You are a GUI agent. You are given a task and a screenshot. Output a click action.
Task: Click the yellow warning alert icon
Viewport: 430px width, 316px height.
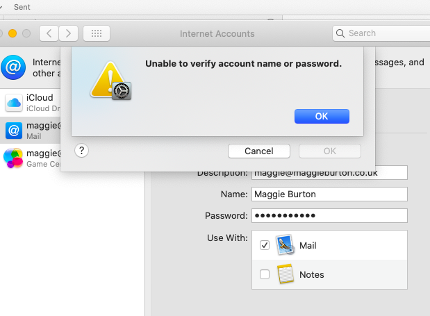tap(110, 81)
